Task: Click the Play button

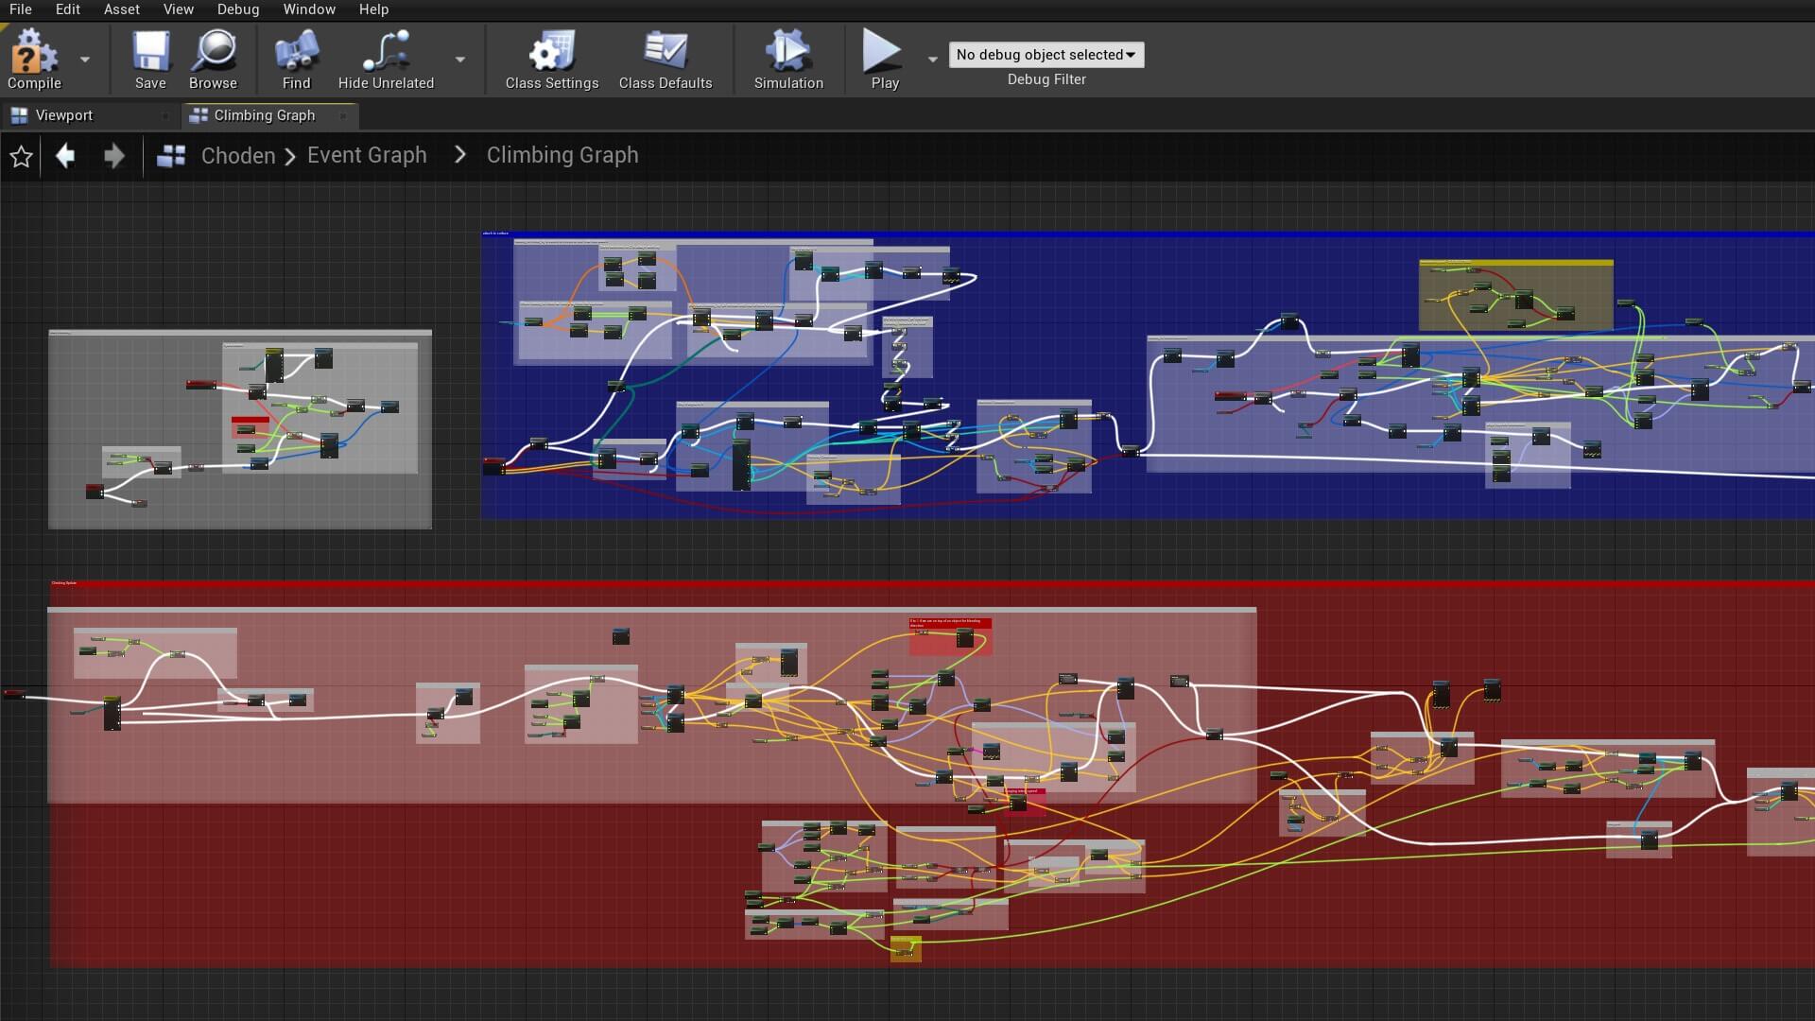Action: (x=884, y=59)
